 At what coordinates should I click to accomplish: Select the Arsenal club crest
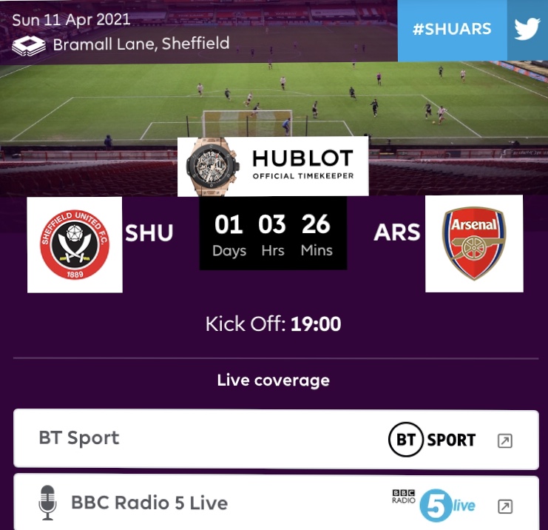pos(474,244)
